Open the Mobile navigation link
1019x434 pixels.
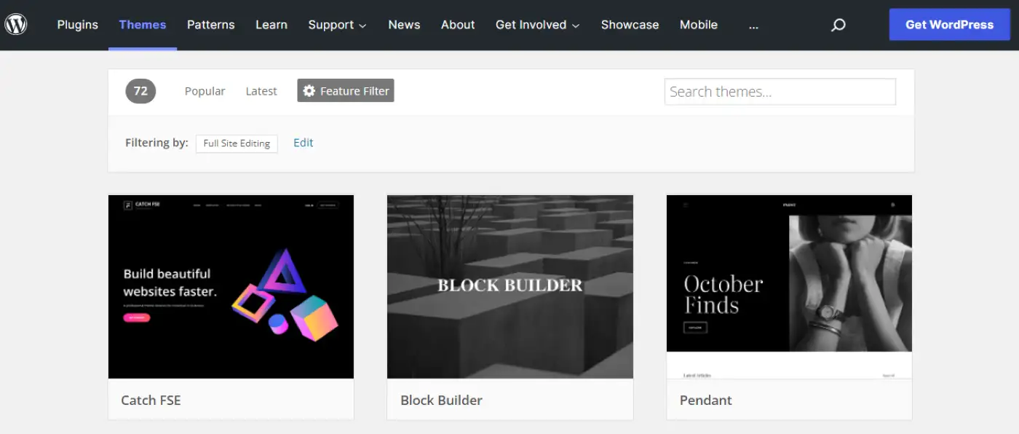point(699,25)
